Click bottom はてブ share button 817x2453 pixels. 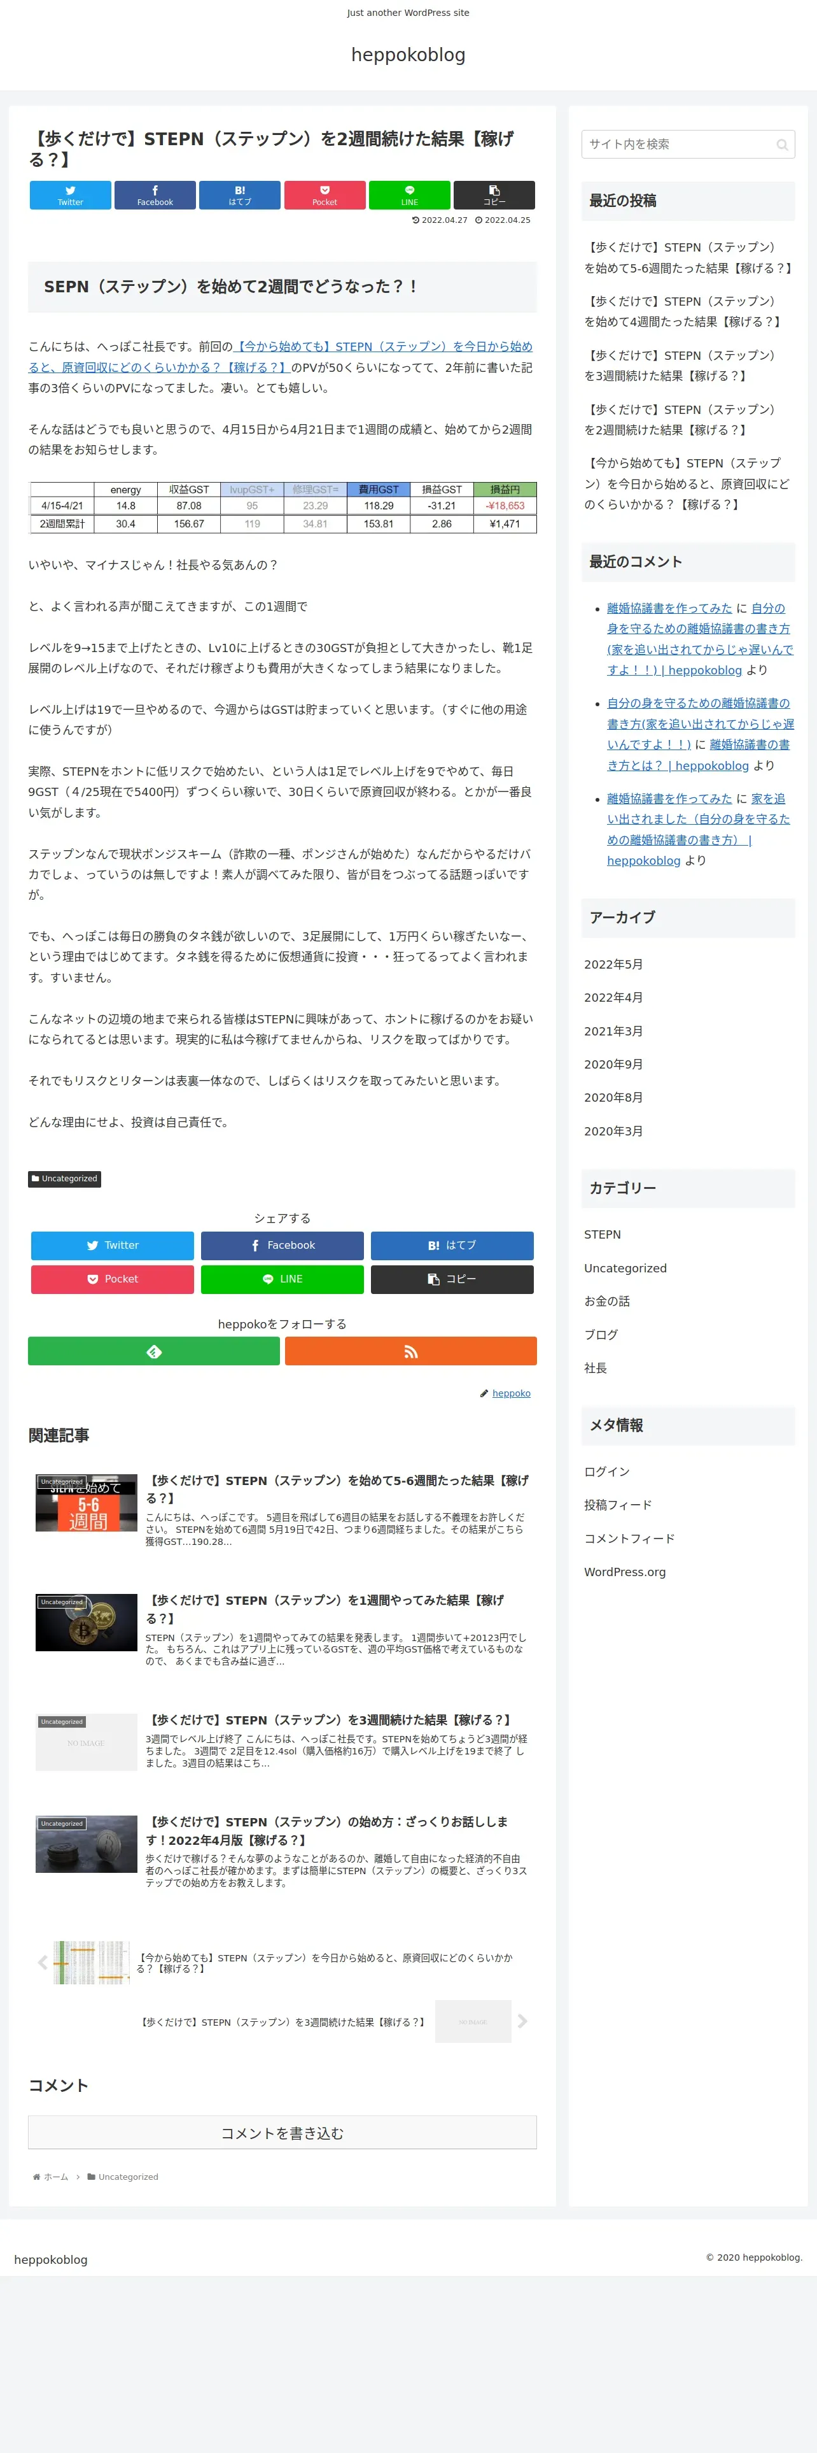point(452,1246)
